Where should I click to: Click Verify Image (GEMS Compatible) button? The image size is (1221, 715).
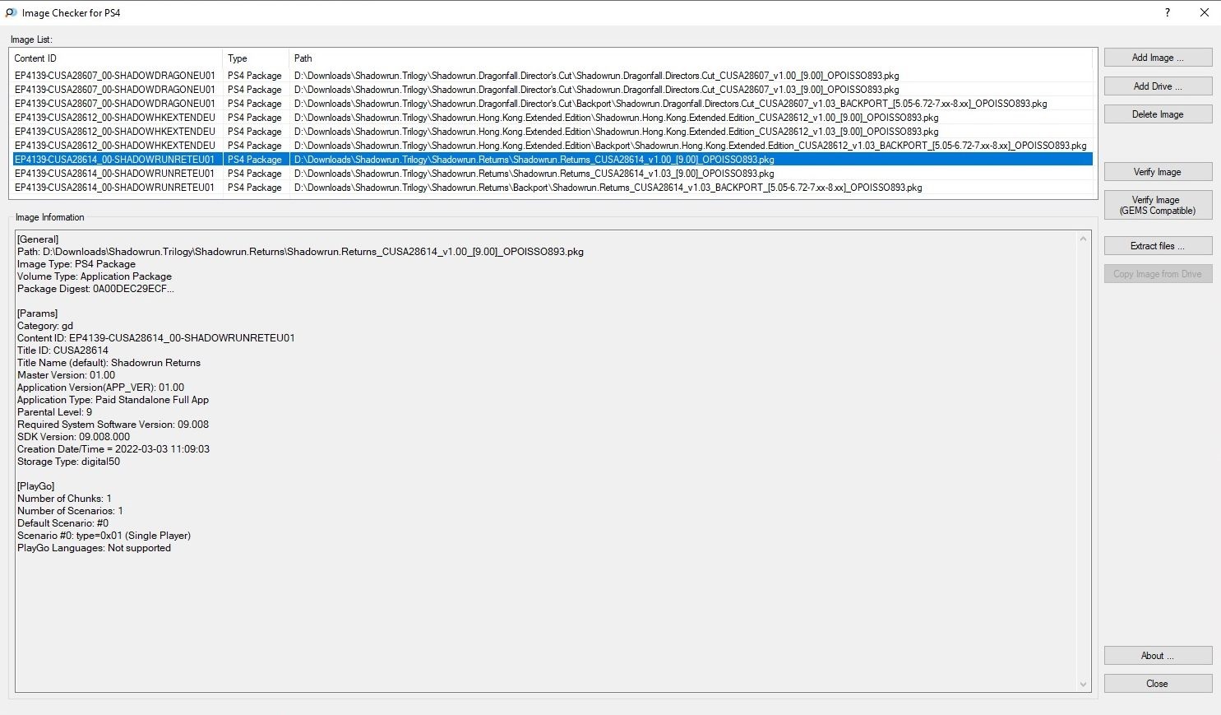tap(1158, 205)
